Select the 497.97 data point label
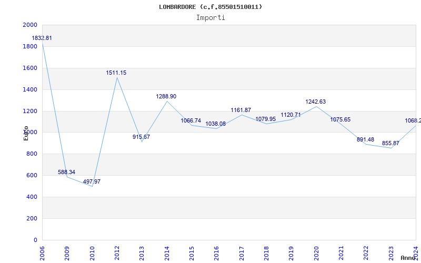 pyautogui.click(x=92, y=182)
